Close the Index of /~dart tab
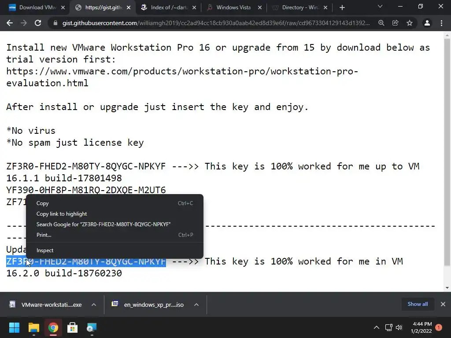This screenshot has height=338, width=451. point(194,8)
